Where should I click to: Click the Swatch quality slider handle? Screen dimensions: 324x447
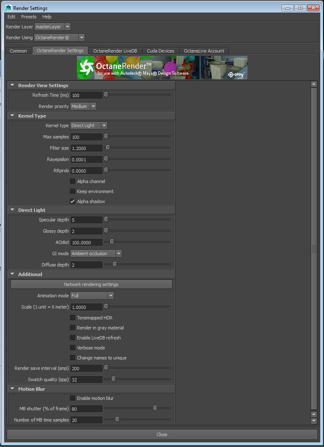[x=114, y=379]
